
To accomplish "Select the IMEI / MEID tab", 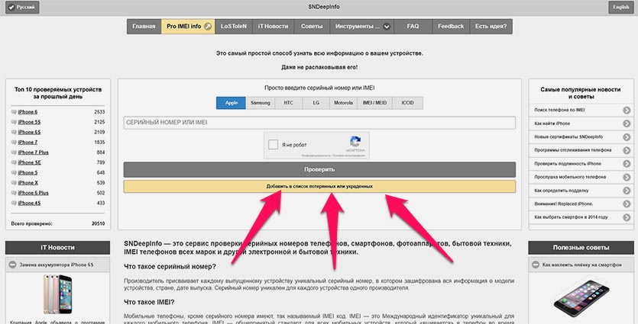I will (374, 103).
